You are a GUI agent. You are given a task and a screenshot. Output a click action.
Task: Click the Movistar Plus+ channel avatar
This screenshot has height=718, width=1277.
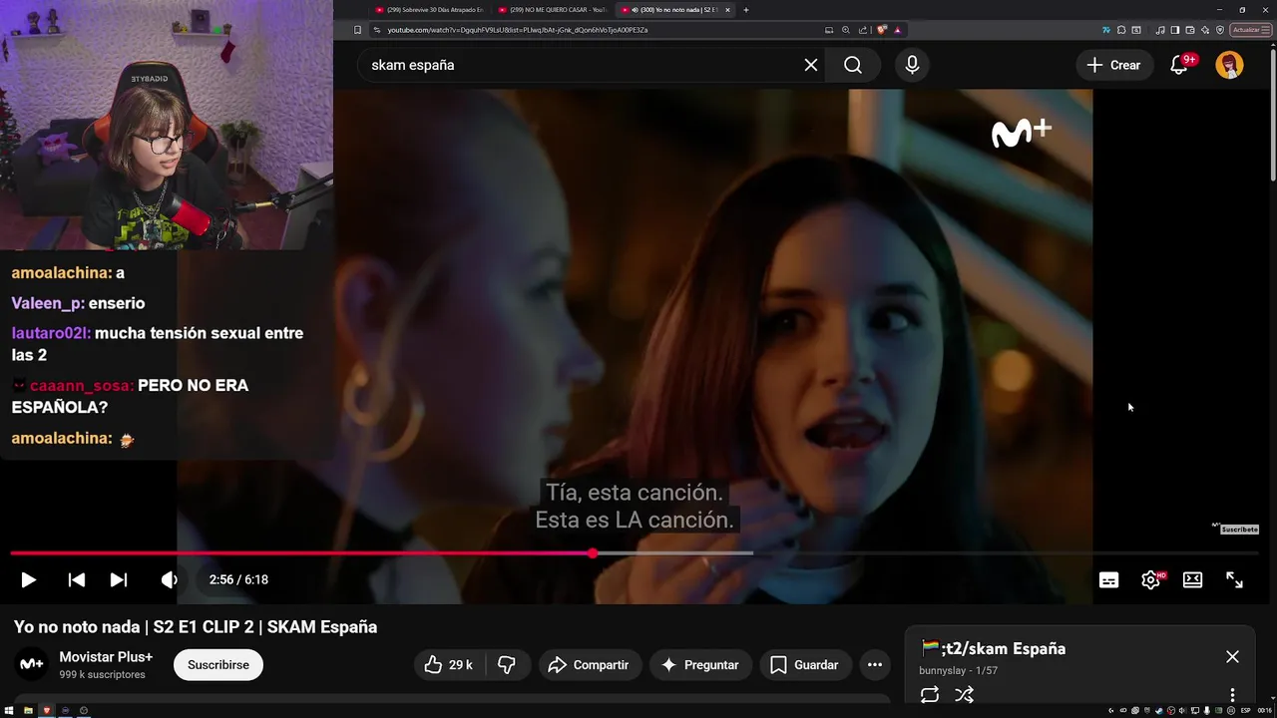click(x=32, y=664)
